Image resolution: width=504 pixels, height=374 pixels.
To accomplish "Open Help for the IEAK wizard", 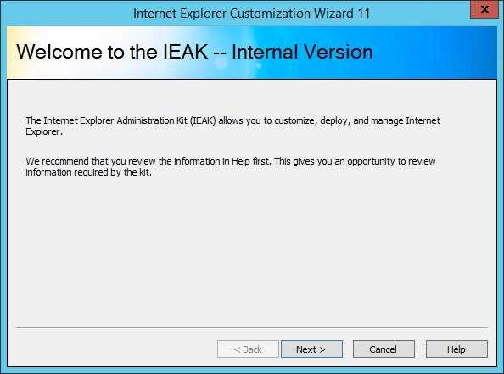I will click(x=456, y=349).
